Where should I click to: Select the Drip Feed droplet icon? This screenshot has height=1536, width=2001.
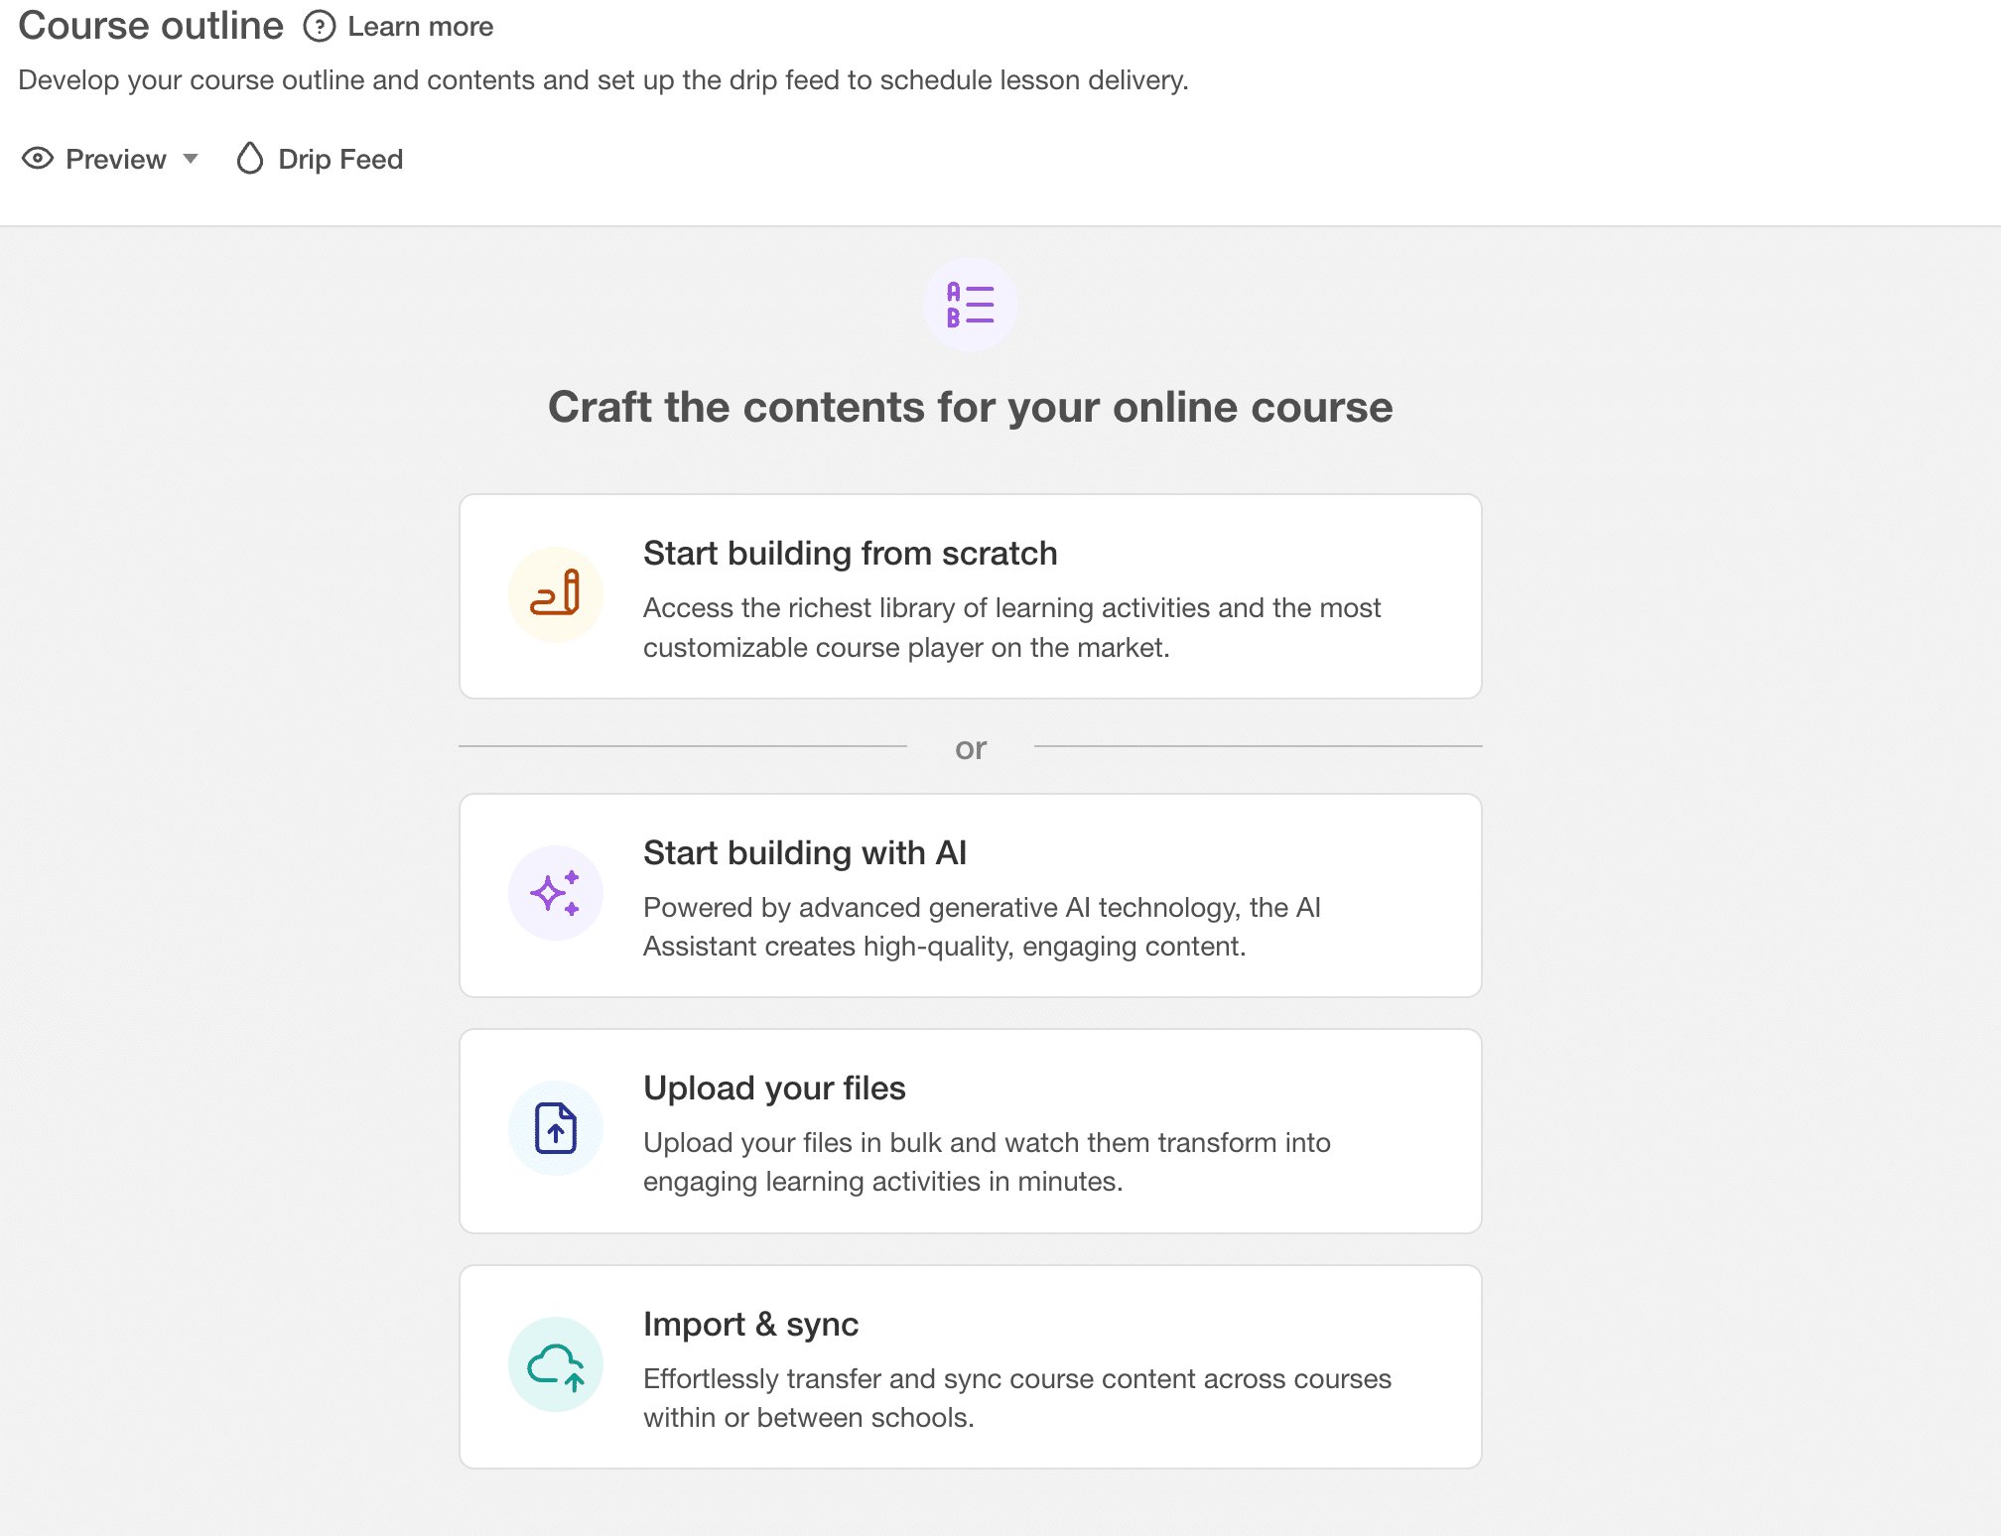[250, 158]
